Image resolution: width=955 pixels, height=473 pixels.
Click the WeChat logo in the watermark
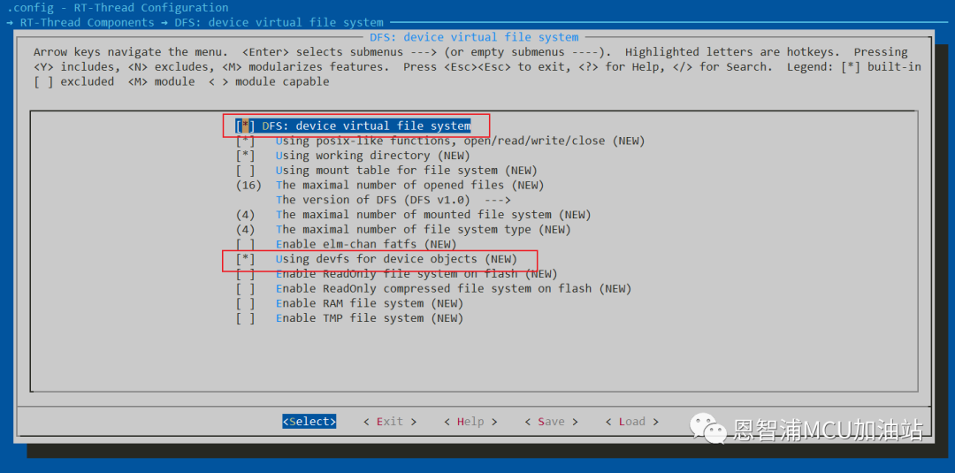(708, 429)
